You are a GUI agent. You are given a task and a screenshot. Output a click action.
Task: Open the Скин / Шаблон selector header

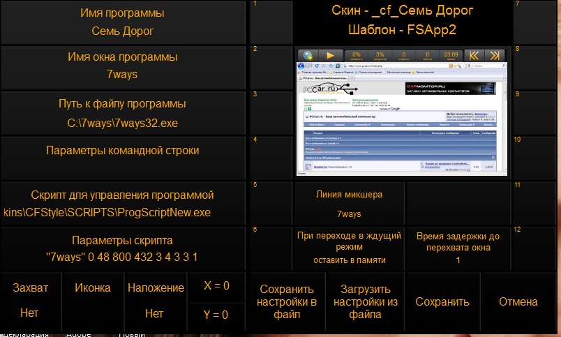[x=403, y=21]
